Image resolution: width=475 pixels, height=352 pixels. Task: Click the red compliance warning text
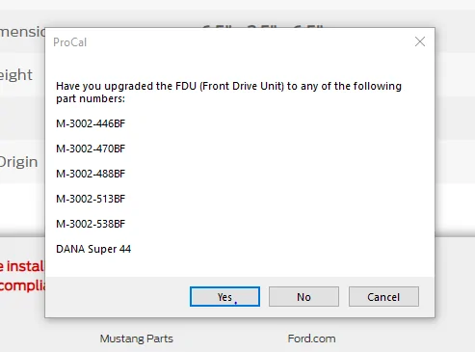tap(22, 285)
